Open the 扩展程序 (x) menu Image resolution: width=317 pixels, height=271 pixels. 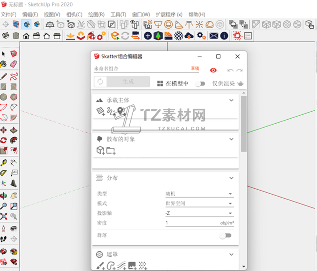pyautogui.click(x=169, y=14)
